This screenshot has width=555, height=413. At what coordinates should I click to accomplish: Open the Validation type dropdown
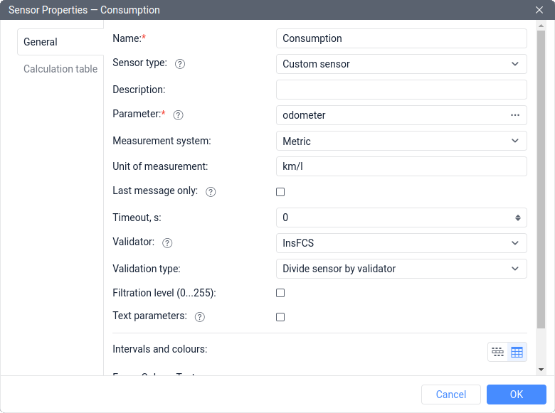click(x=401, y=269)
